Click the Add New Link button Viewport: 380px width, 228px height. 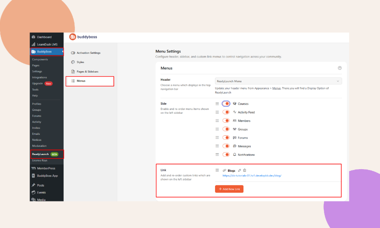click(x=229, y=189)
